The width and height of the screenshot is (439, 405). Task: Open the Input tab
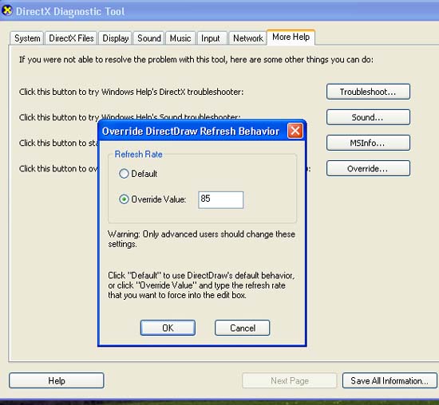[212, 38]
